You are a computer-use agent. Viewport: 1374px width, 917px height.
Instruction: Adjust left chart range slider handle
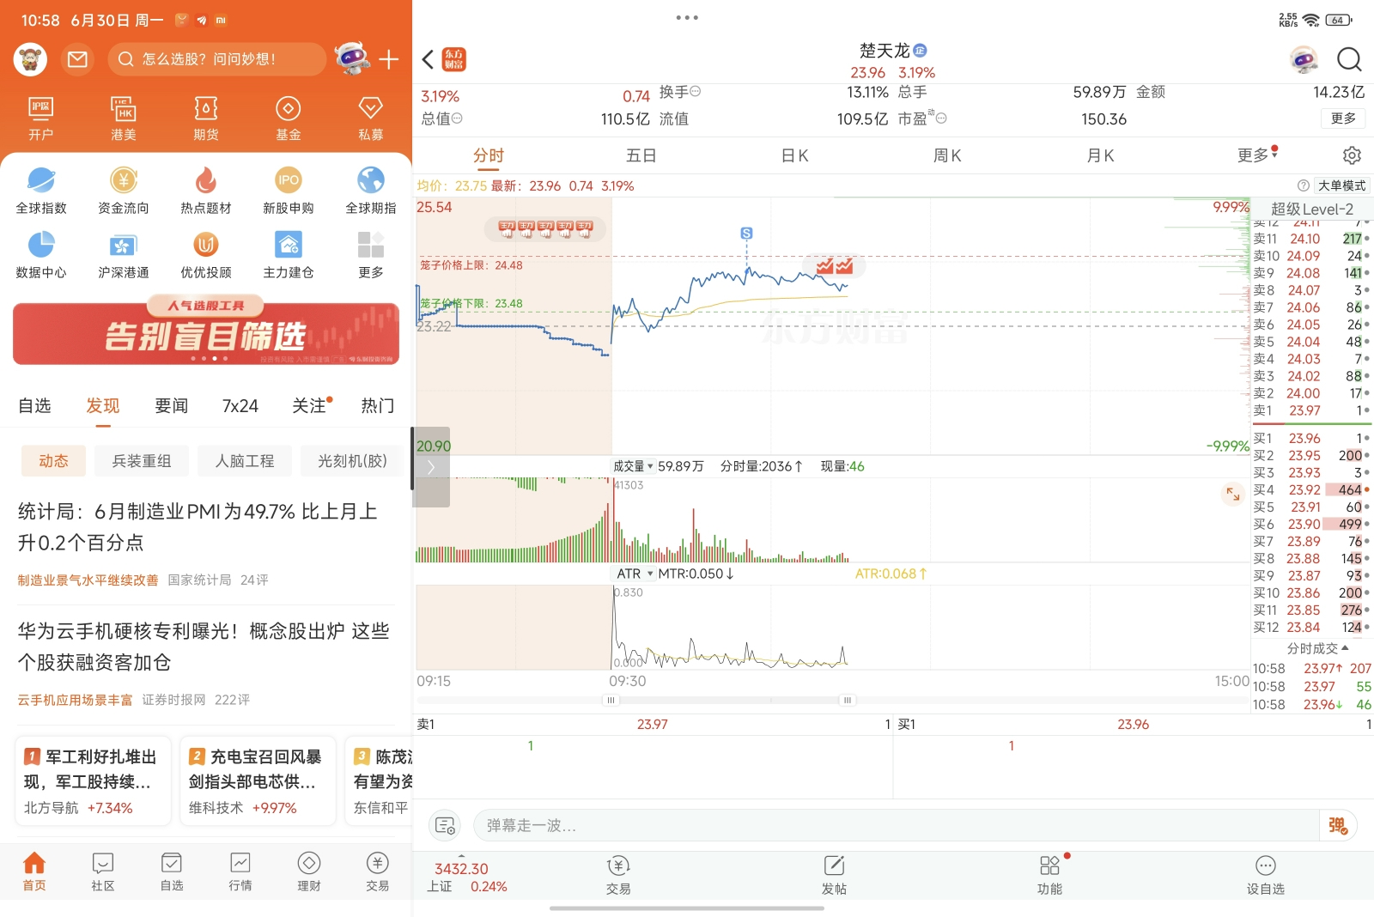tap(611, 700)
